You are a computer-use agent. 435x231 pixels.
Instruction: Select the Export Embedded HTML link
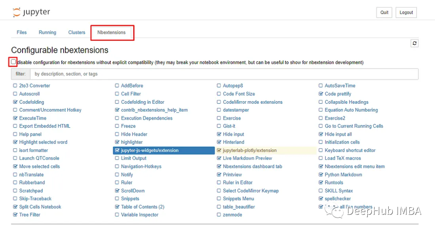click(45, 126)
